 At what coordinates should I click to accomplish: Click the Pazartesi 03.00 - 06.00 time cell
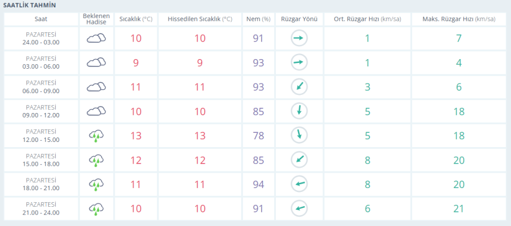[x=41, y=62]
